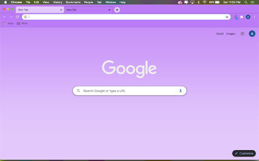Close the first New Tab
259x161 pixels.
61,10
